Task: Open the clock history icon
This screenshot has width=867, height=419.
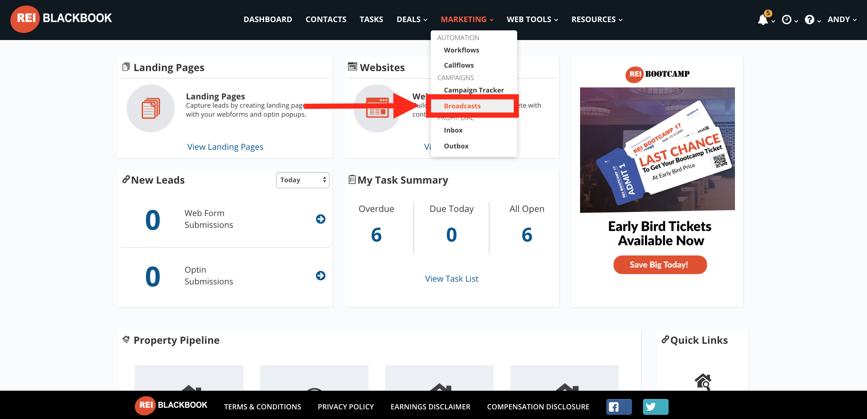Action: (786, 20)
